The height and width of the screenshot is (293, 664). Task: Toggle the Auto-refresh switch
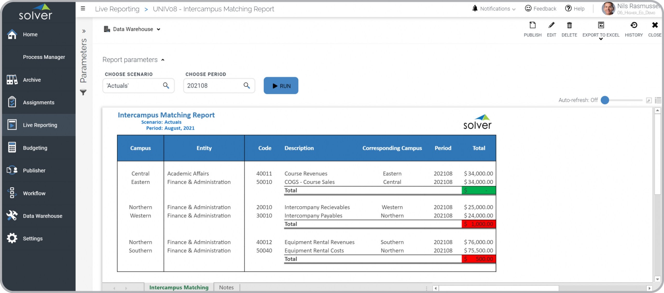605,100
